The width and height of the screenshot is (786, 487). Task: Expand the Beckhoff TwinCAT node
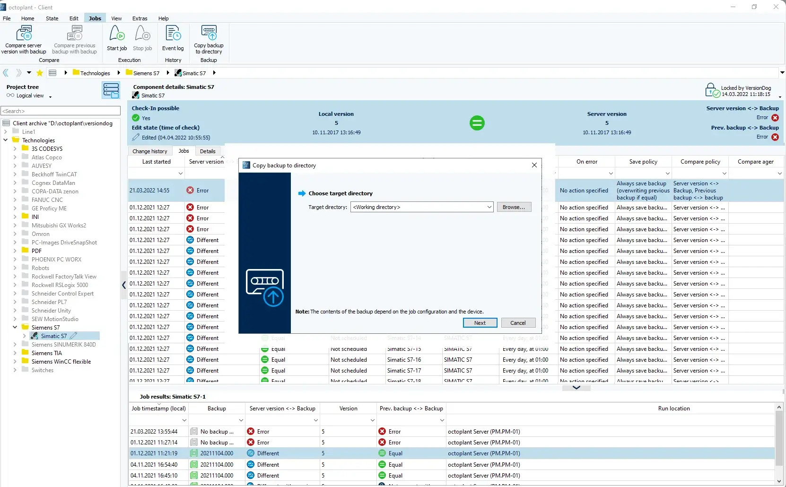(15, 174)
